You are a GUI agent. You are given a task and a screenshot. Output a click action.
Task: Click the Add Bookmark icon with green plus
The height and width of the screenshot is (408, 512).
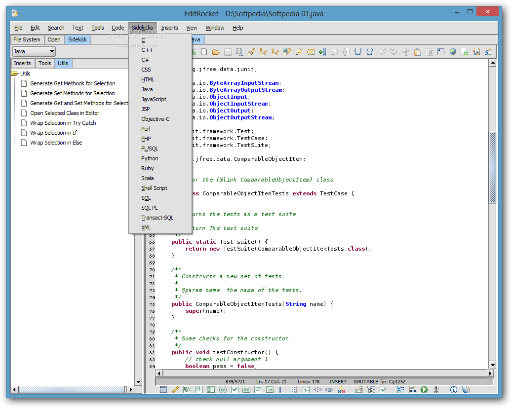(322, 52)
